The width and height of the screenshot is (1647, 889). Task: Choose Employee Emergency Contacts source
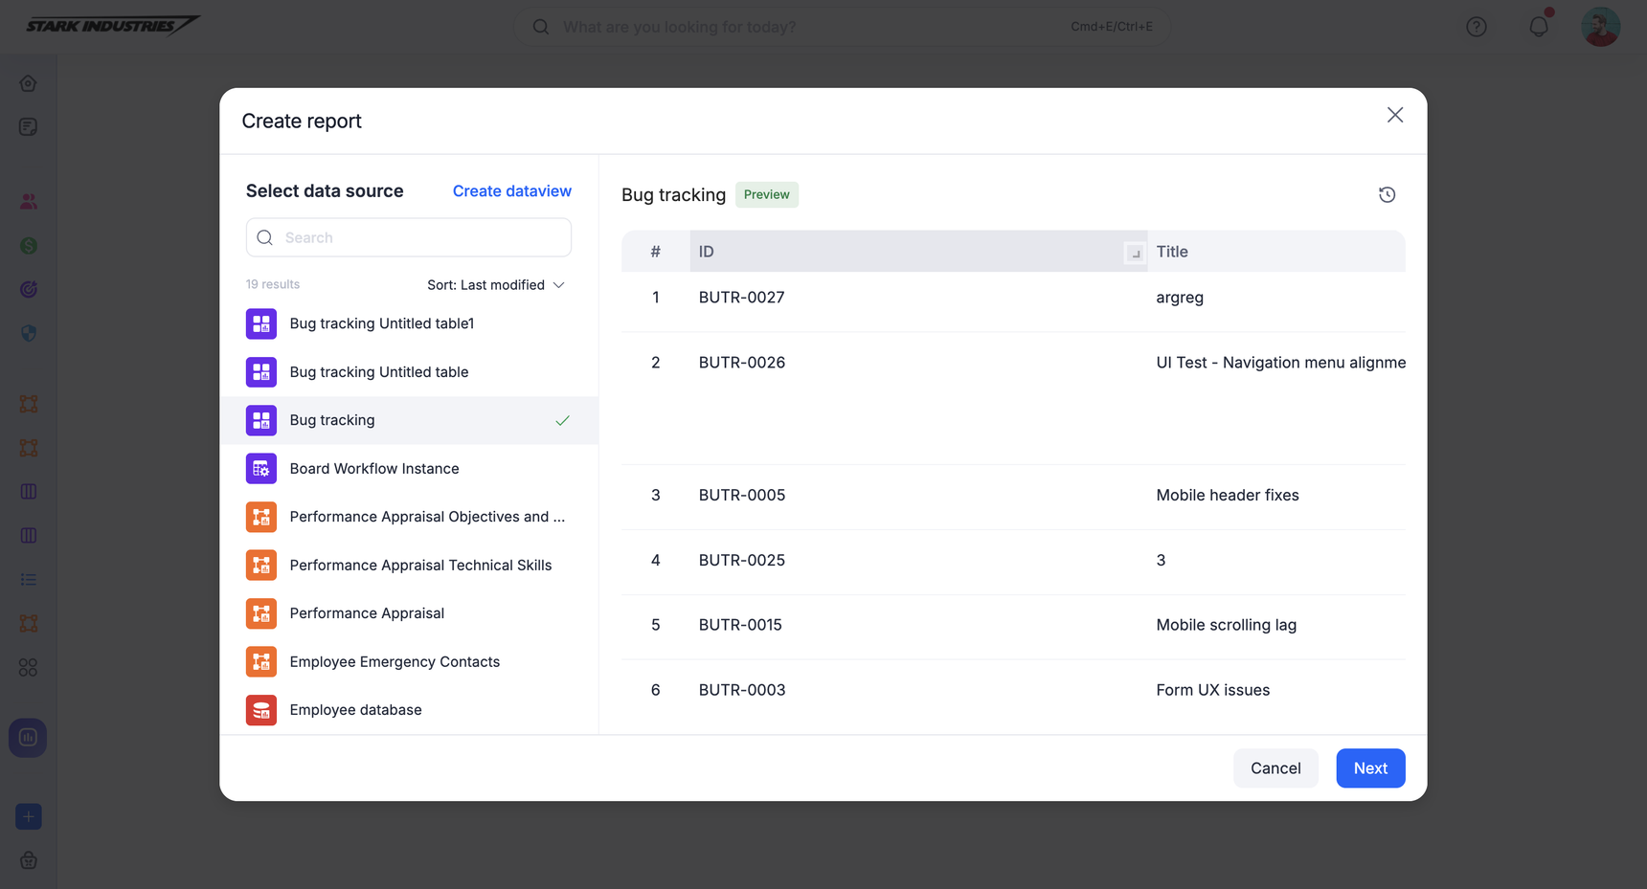395,662
